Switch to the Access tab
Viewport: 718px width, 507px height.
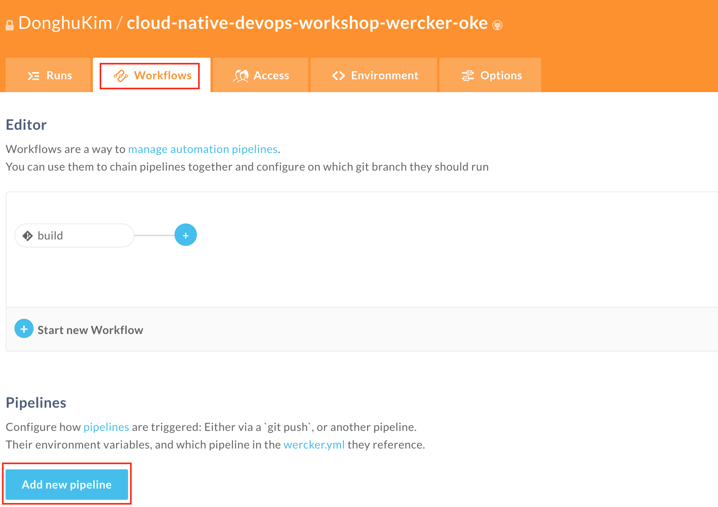pos(261,75)
